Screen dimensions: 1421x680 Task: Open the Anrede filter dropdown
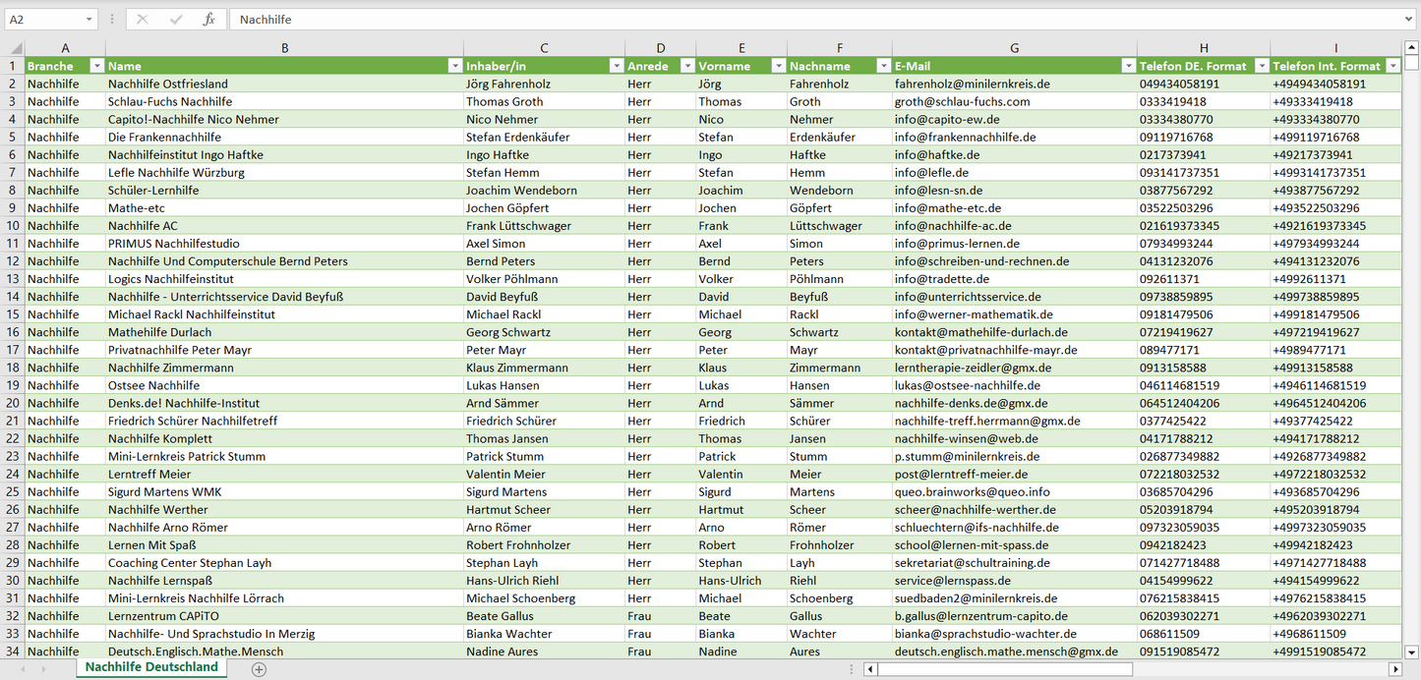click(x=686, y=66)
